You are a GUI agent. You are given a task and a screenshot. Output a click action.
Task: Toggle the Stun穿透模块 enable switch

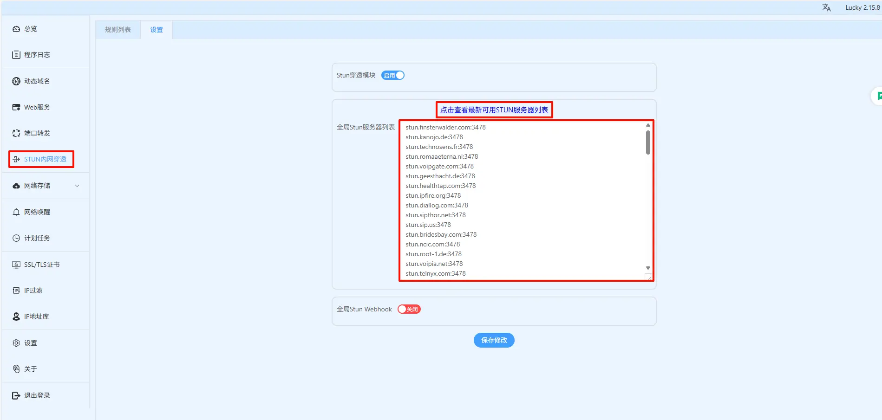tap(393, 75)
